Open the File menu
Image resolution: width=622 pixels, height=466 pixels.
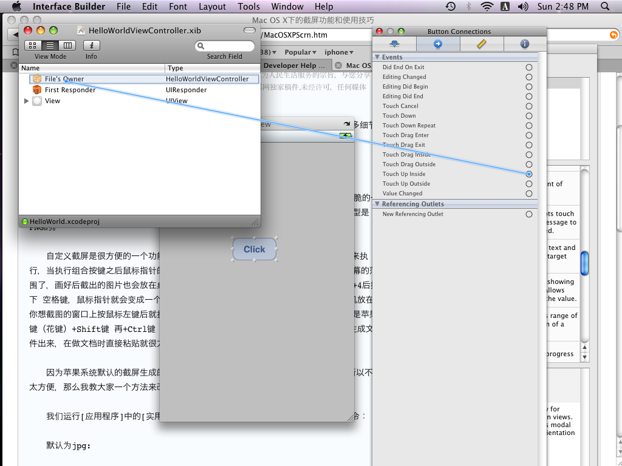click(123, 6)
